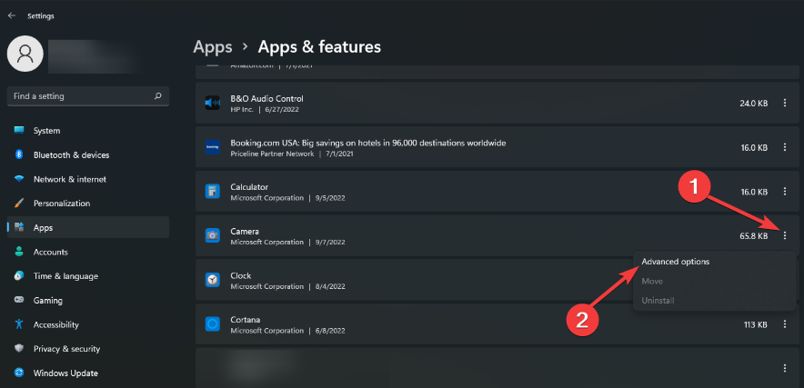Image resolution: width=804 pixels, height=388 pixels.
Task: Click the Apps & features page title
Action: click(x=319, y=47)
